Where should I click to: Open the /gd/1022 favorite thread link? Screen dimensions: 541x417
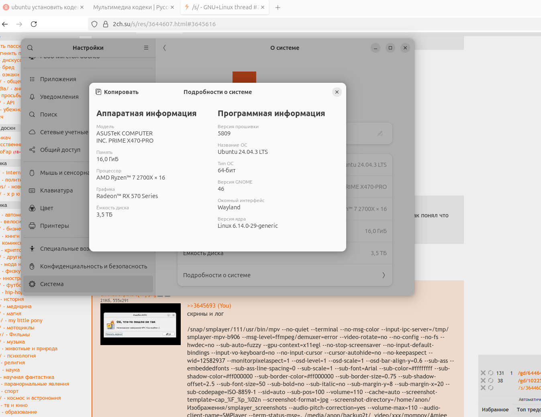tap(529, 381)
